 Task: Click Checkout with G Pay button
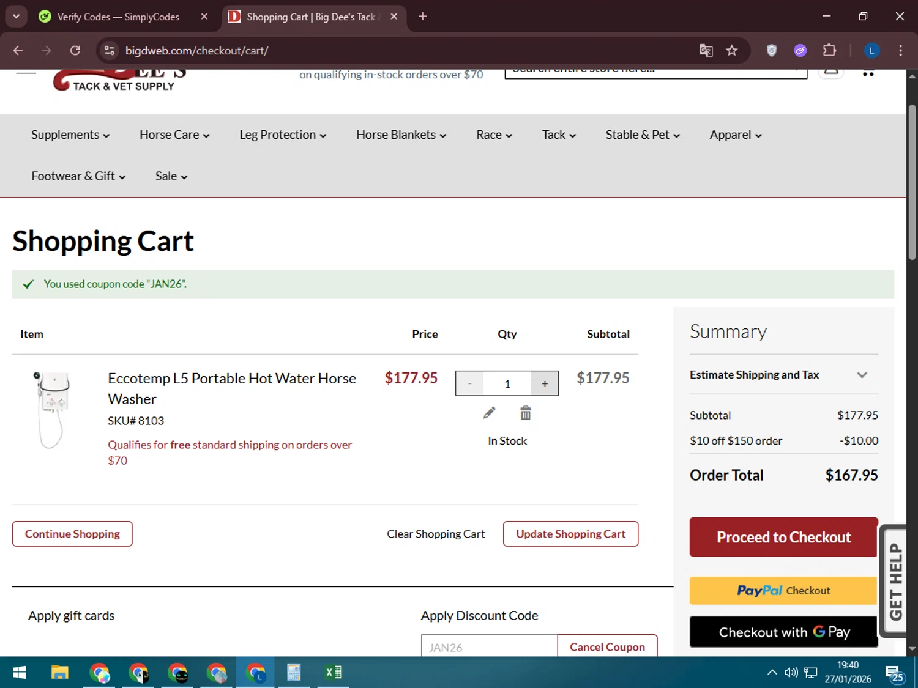tap(783, 632)
